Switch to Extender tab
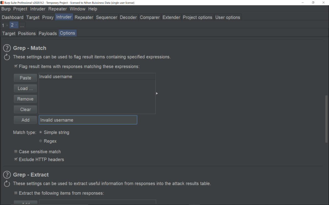Image resolution: width=329 pixels, height=205 pixels. coord(171,17)
